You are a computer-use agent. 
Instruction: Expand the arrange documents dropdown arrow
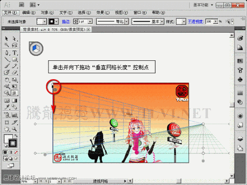tap(39, 5)
